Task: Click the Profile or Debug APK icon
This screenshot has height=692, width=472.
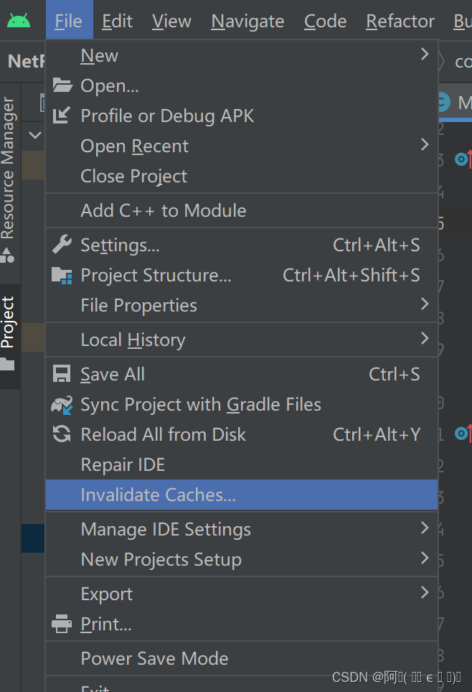Action: tap(62, 116)
